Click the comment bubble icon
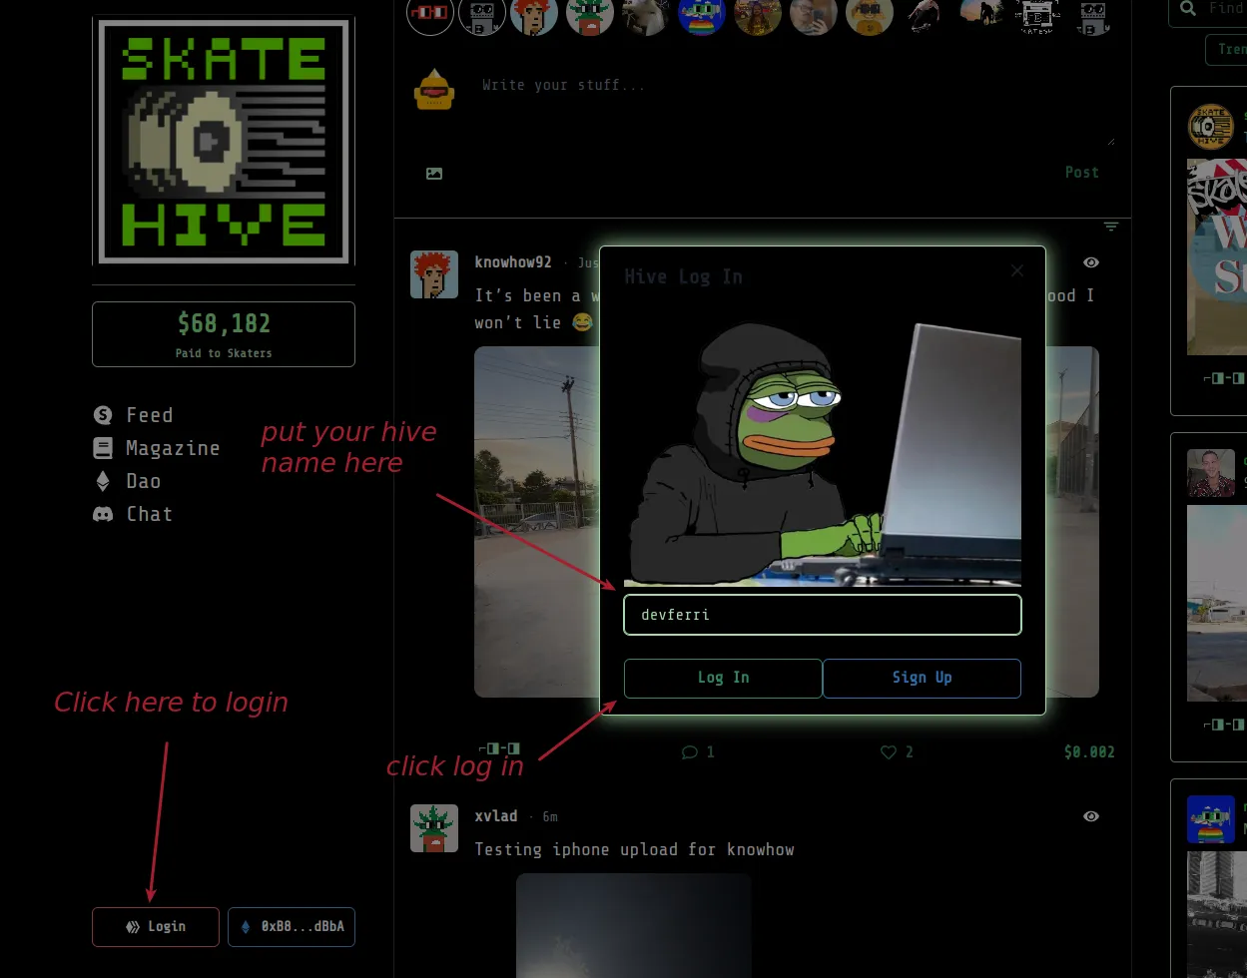The image size is (1247, 978). [689, 752]
